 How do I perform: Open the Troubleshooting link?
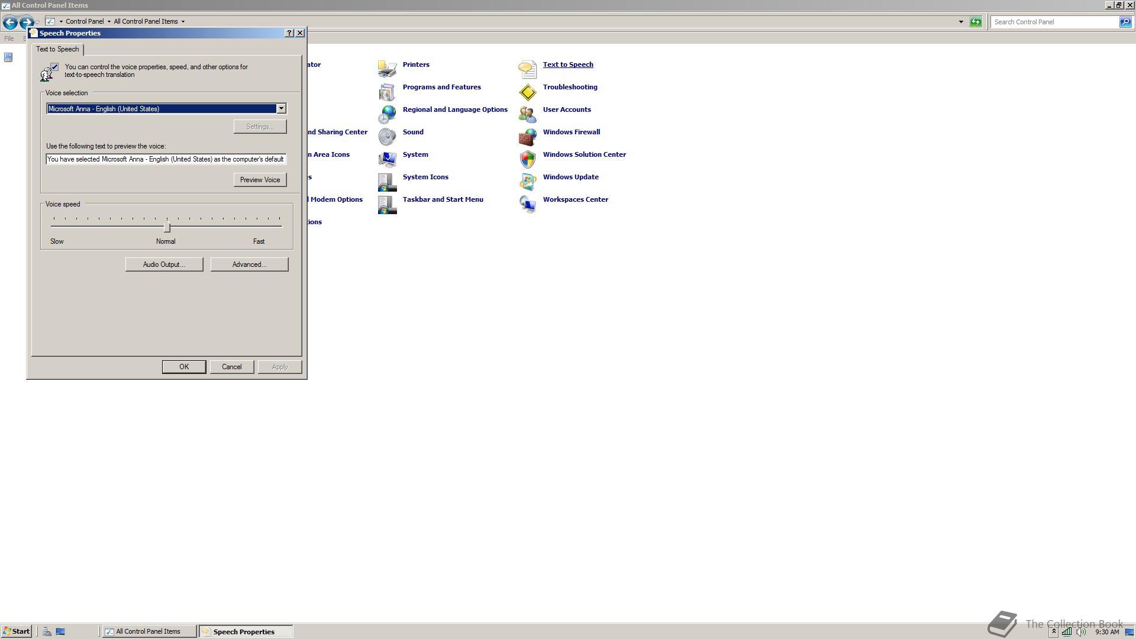[x=570, y=87]
